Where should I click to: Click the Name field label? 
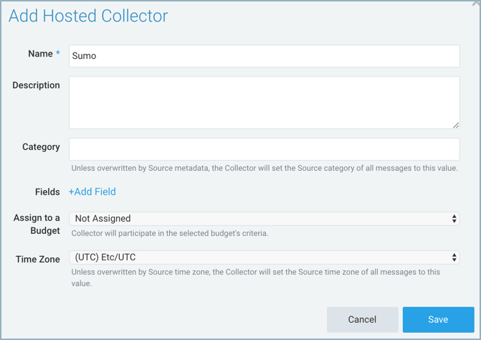coord(40,54)
